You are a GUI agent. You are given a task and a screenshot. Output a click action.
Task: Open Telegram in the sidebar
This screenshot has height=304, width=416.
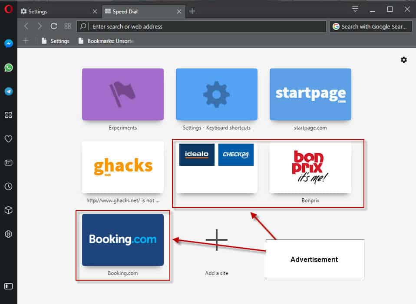tap(9, 91)
